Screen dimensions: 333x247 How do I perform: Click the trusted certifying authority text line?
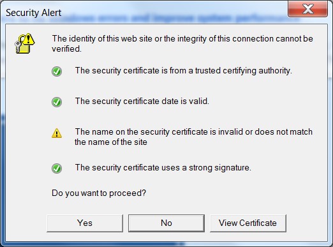click(x=184, y=71)
